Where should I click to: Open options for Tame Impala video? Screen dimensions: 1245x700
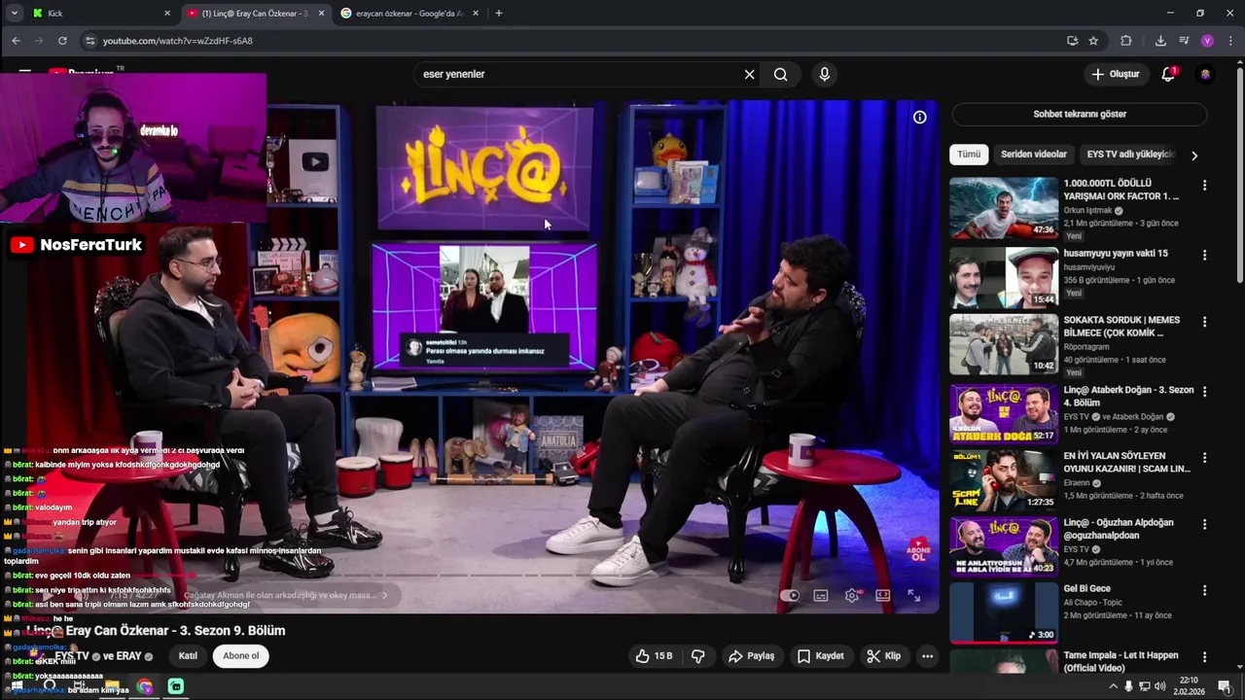coord(1204,657)
